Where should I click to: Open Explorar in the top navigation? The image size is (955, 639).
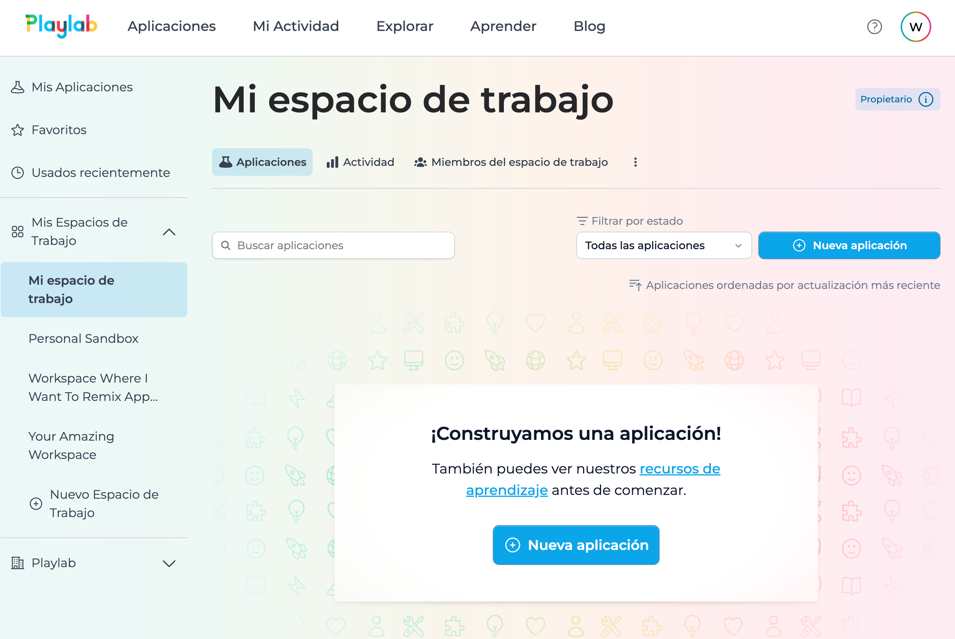coord(405,26)
